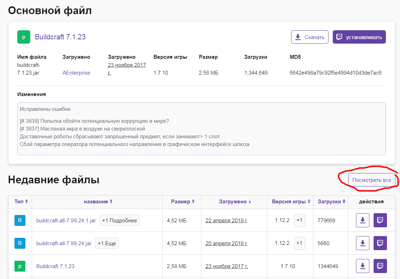Download buildcraft-all-7.99.24.1.jar via arrow icon
The image size is (400, 279).
click(363, 220)
